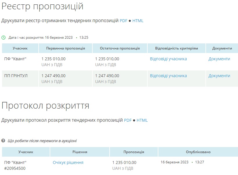Click ПФ "Квант" primary offer 1 235 010,00
238x175 pixels.
click(x=53, y=59)
